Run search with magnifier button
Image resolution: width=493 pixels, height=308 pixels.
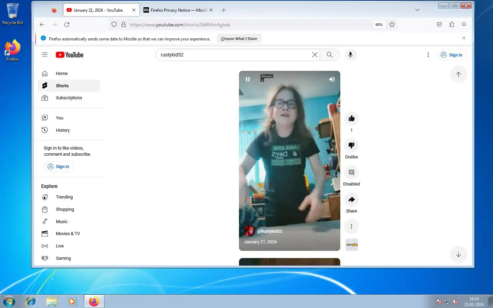click(x=329, y=55)
